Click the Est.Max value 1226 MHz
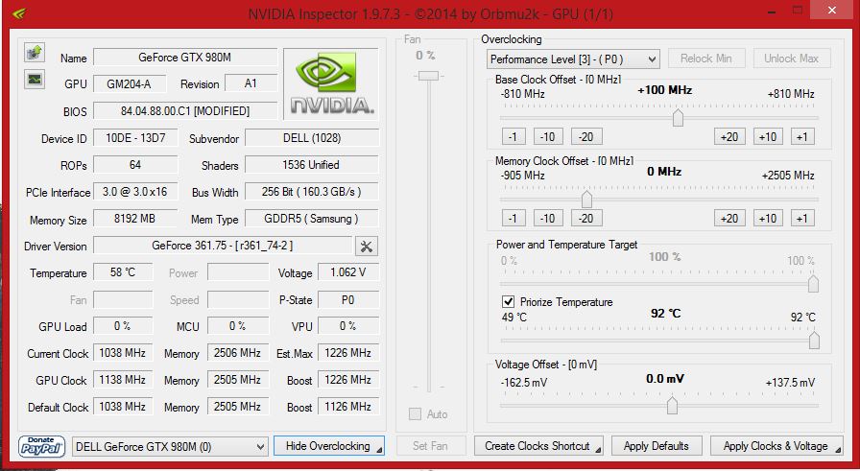The image size is (860, 471). (348, 353)
